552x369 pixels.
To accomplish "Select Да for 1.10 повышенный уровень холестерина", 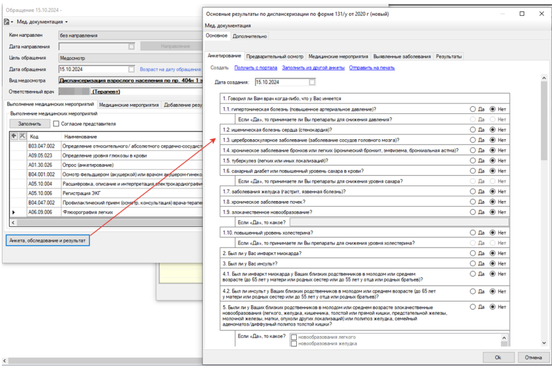I will click(473, 232).
